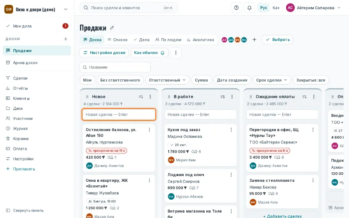349x218 pixels.
Task: Click Добавить сделку in Ожидание оплаты
Action: tap(282, 216)
